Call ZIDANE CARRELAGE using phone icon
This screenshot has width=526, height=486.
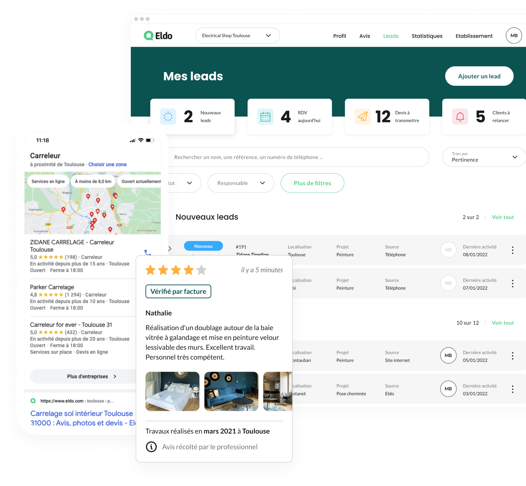tap(147, 253)
